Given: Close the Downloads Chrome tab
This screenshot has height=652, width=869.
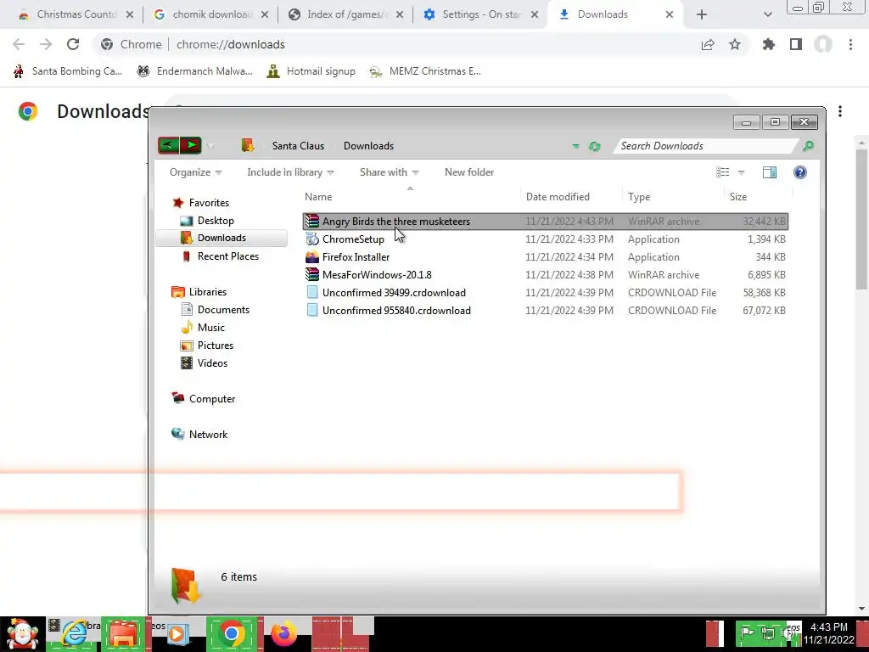Looking at the screenshot, I should [x=670, y=14].
